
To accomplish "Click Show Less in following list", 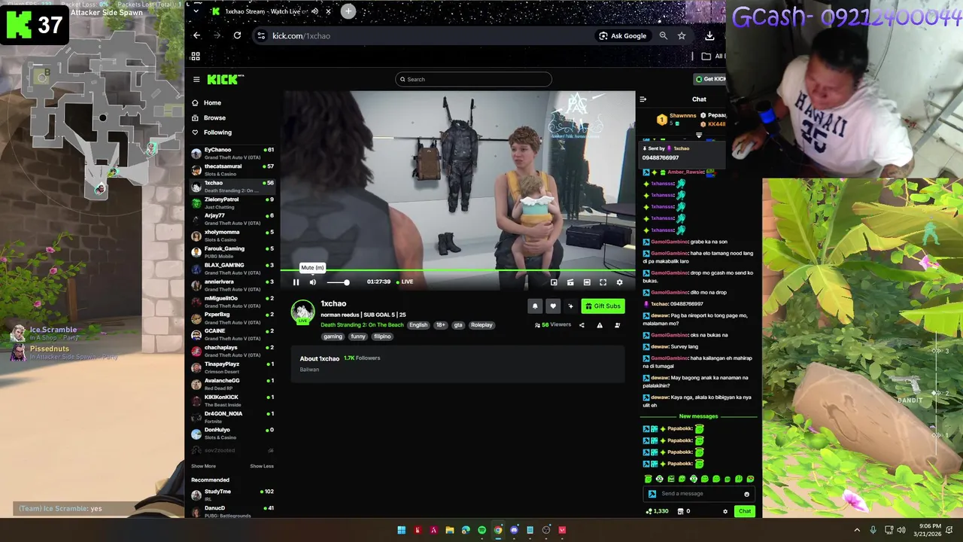I will tap(262, 466).
